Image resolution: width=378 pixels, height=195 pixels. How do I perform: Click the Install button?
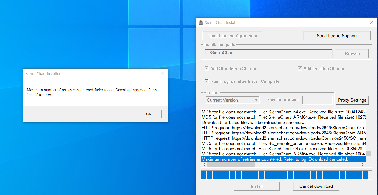point(257,186)
